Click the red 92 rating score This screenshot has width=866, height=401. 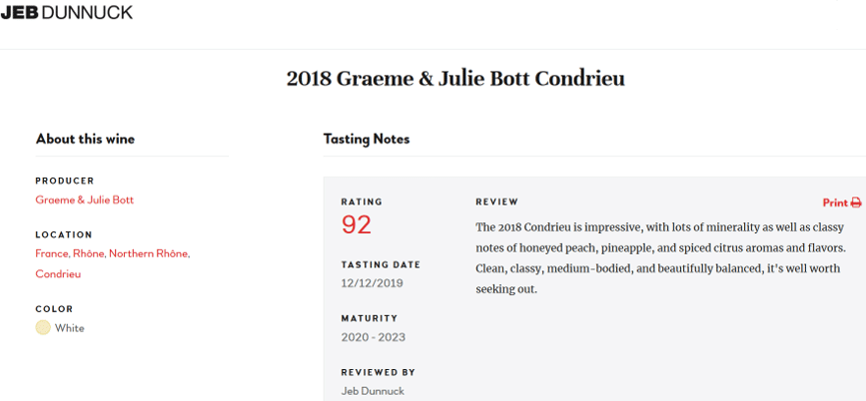click(357, 224)
